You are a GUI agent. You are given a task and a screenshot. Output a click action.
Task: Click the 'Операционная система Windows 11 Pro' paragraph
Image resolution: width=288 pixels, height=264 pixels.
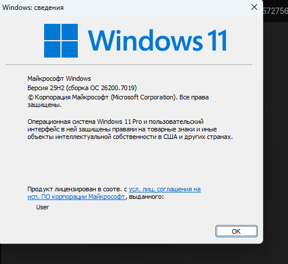click(x=130, y=129)
